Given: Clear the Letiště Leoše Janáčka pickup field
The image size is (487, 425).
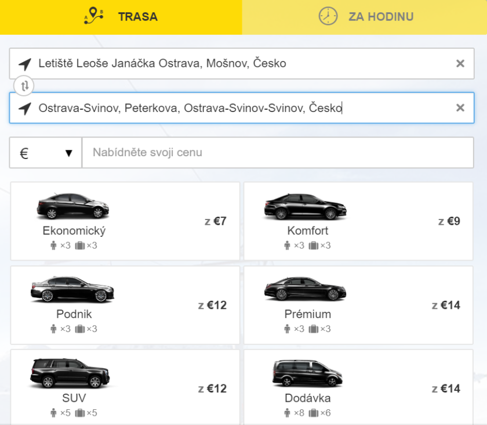Looking at the screenshot, I should 460,63.
